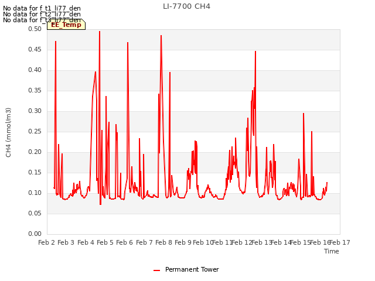This screenshot has height=281, width=375.
Task: Click the 0.25 y-axis tick label
Action: coord(35,131)
